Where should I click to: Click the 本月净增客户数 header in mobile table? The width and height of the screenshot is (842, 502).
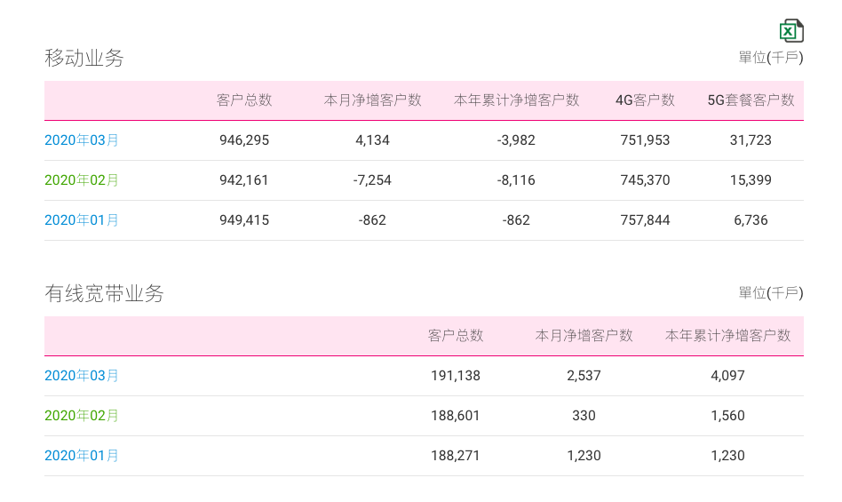coord(372,100)
